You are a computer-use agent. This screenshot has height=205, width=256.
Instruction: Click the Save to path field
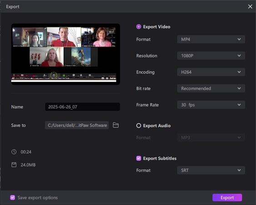click(x=77, y=125)
